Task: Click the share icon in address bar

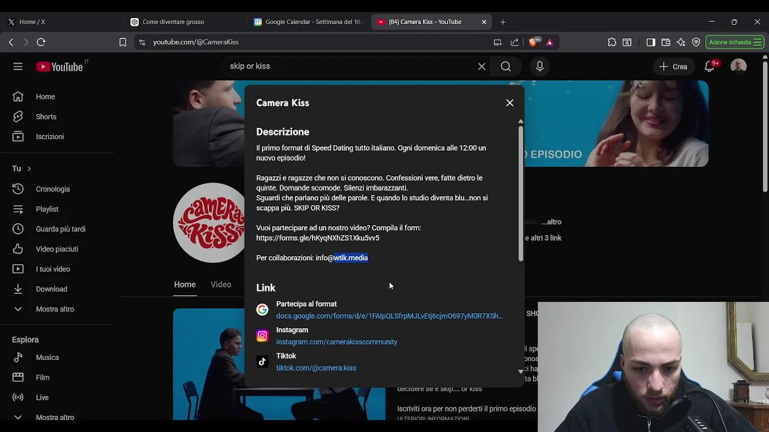Action: coord(515,42)
